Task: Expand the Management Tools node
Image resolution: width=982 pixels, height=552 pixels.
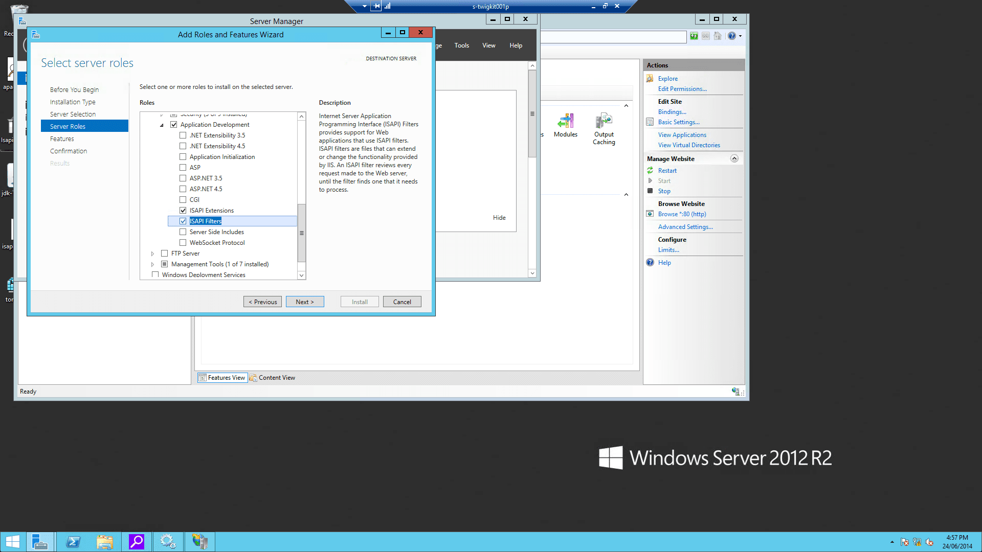Action: tap(152, 264)
